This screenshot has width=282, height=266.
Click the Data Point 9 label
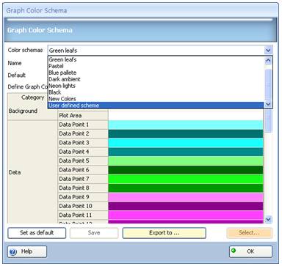(x=83, y=197)
